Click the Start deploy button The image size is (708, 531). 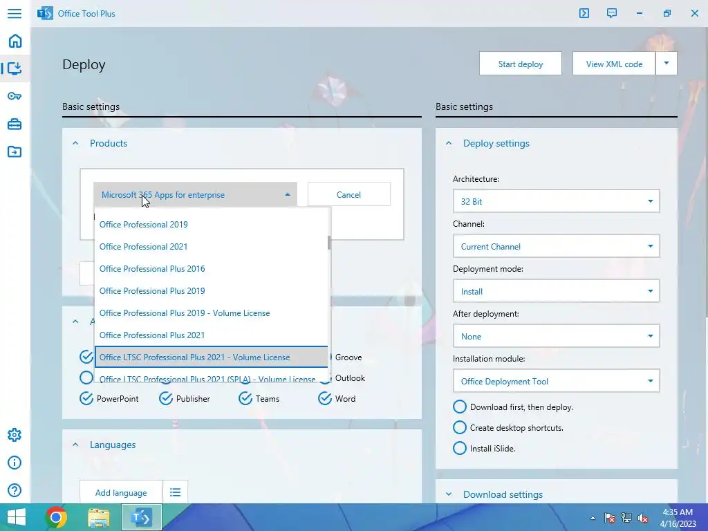tap(520, 64)
